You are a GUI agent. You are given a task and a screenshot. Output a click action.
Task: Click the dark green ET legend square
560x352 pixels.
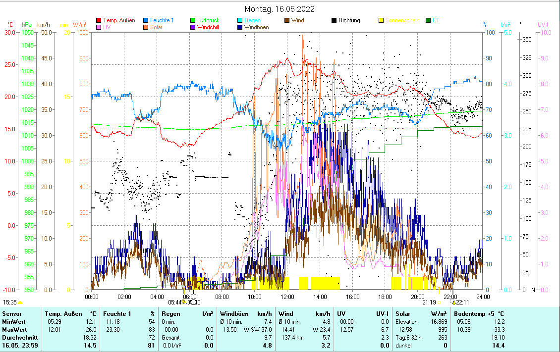tap(429, 20)
